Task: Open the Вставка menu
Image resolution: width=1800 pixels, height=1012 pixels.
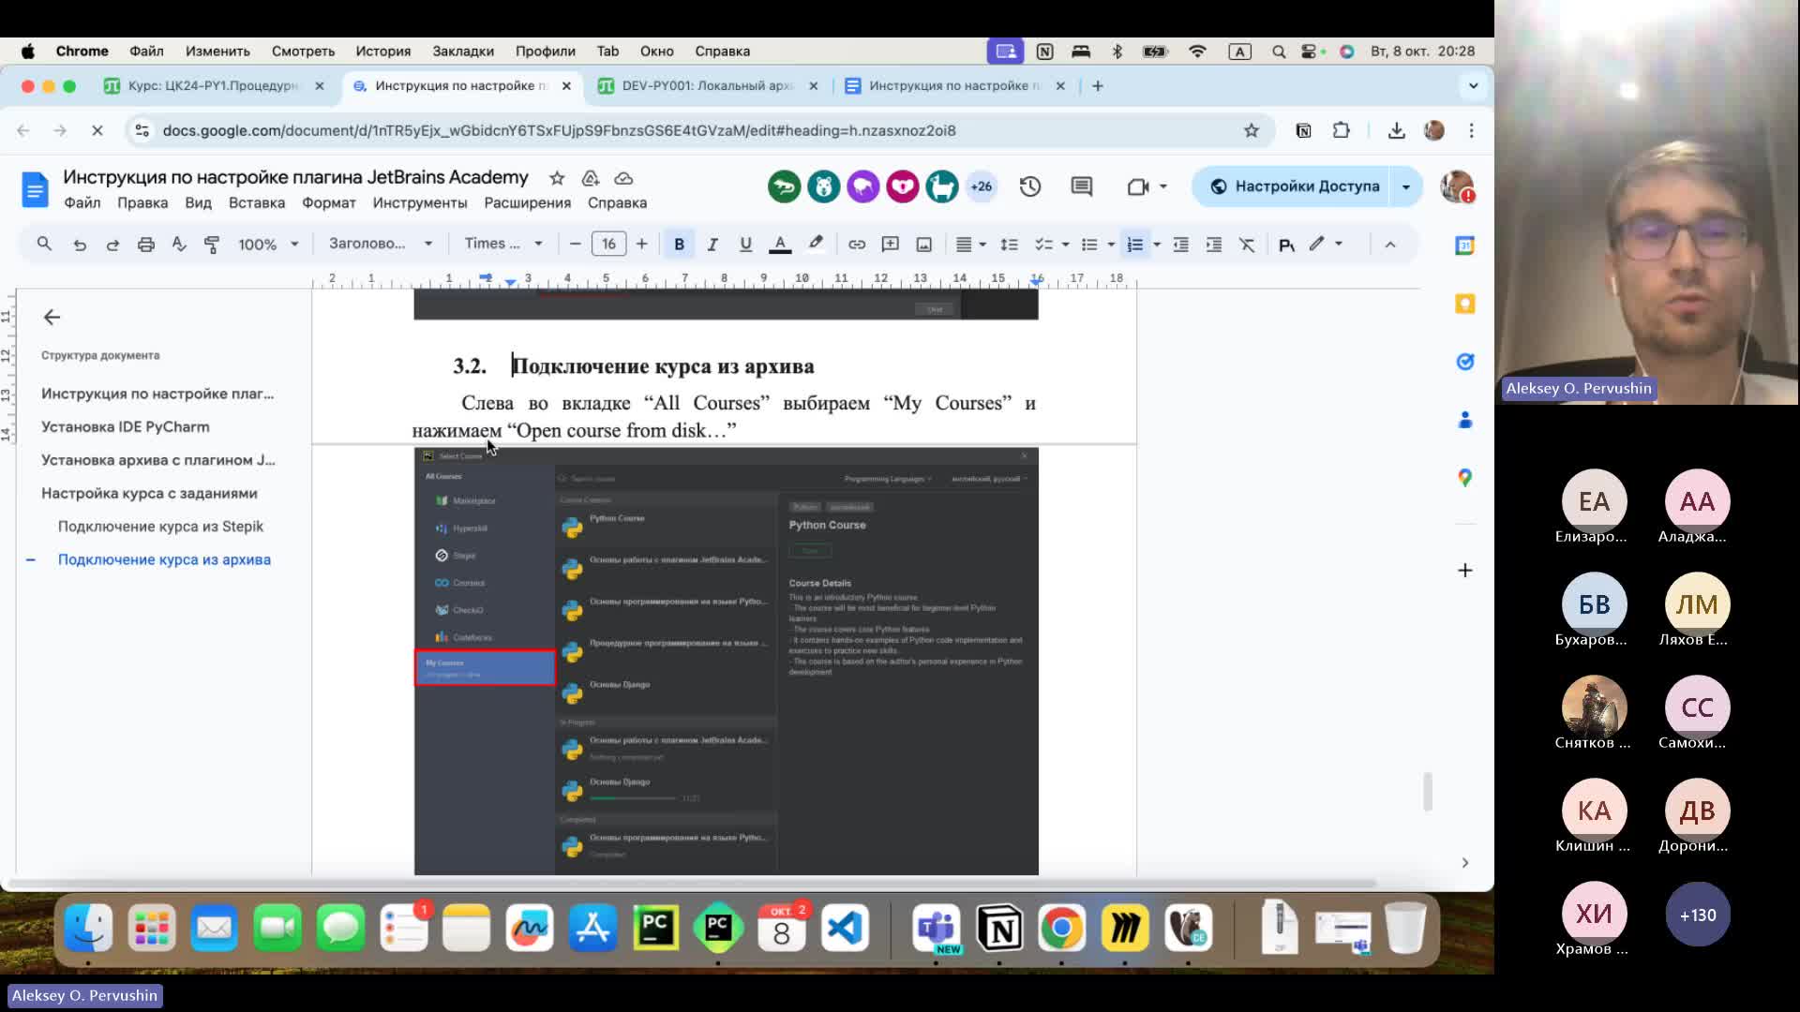Action: coord(257,203)
